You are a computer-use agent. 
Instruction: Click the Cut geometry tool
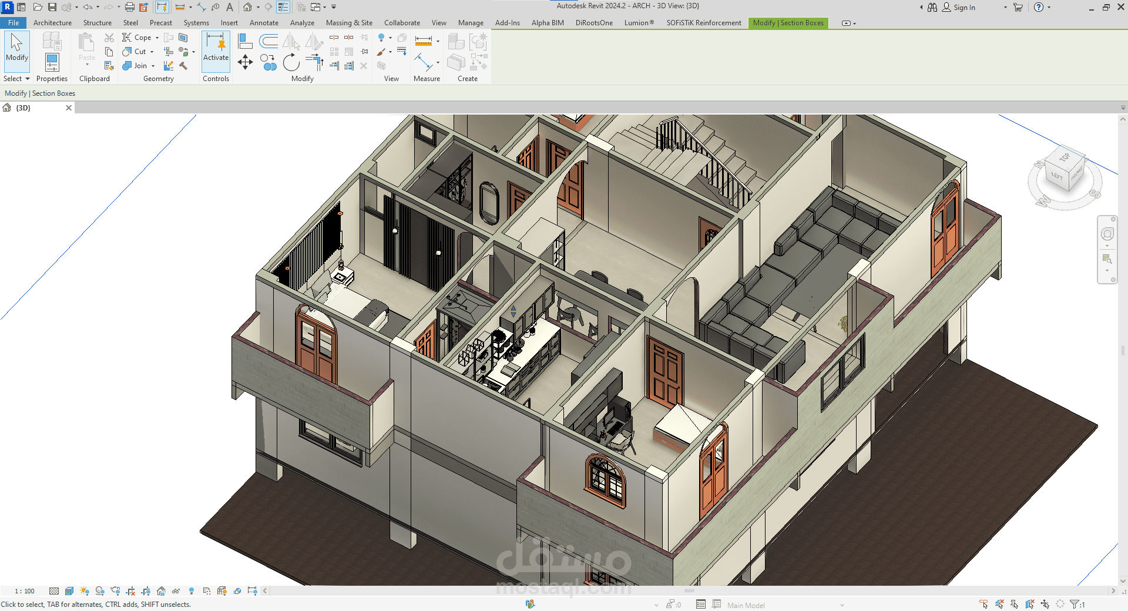135,51
